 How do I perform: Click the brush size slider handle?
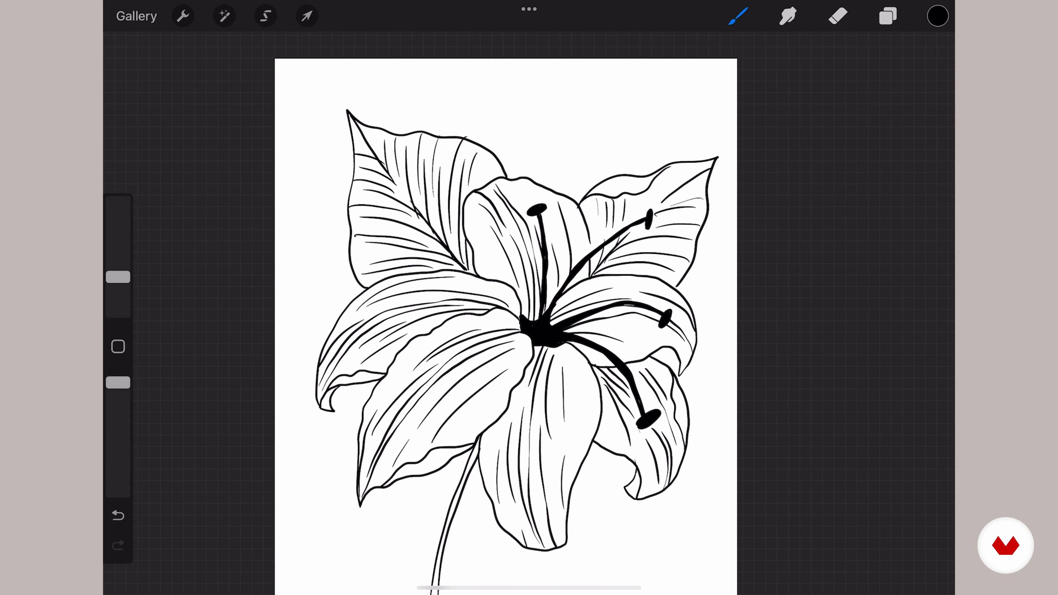[118, 277]
